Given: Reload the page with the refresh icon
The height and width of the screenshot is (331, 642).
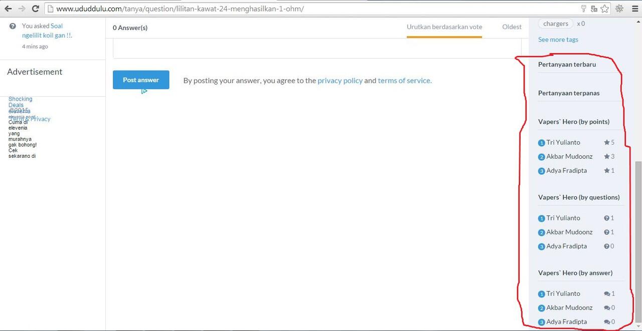Looking at the screenshot, I should (x=35, y=9).
